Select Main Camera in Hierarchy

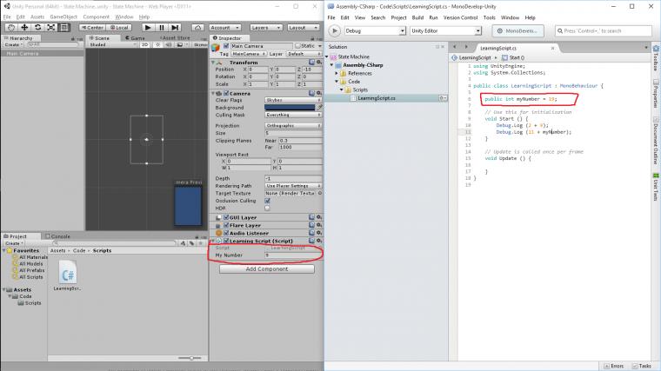pos(42,54)
